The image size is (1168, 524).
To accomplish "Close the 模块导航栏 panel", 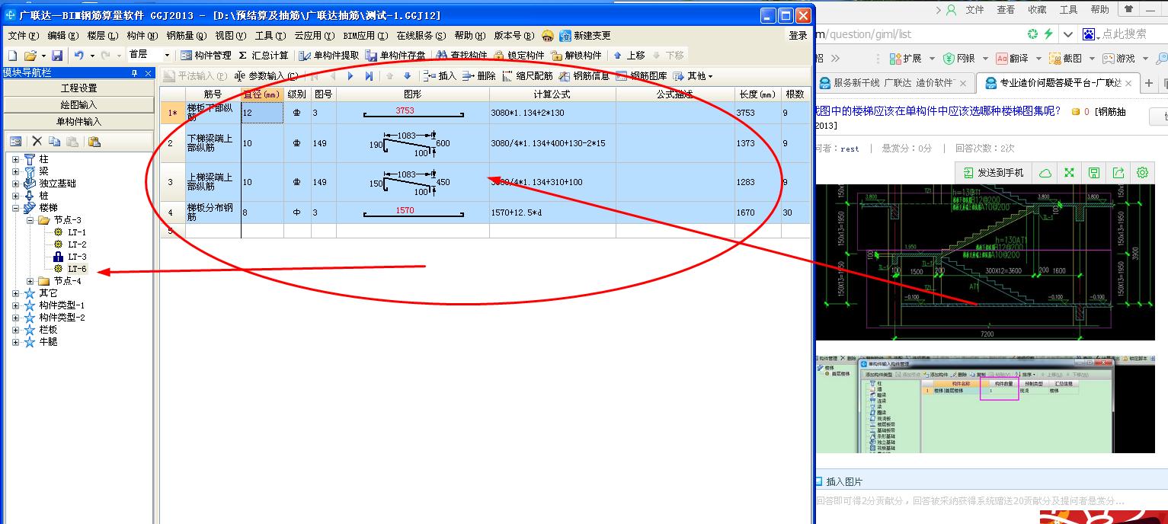I will tap(148, 73).
